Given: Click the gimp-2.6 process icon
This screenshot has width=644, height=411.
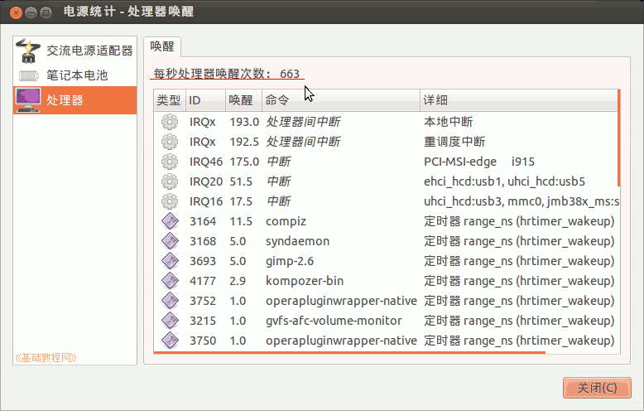Looking at the screenshot, I should tap(170, 261).
